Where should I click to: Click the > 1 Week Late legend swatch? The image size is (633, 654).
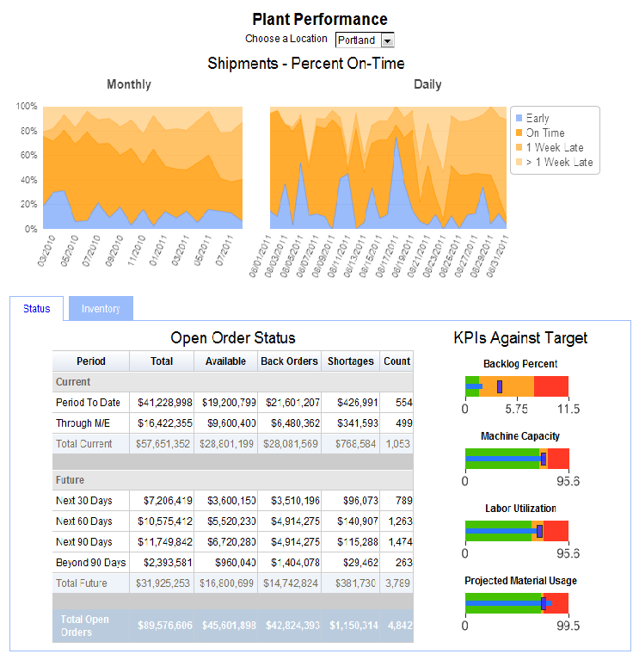(x=519, y=162)
